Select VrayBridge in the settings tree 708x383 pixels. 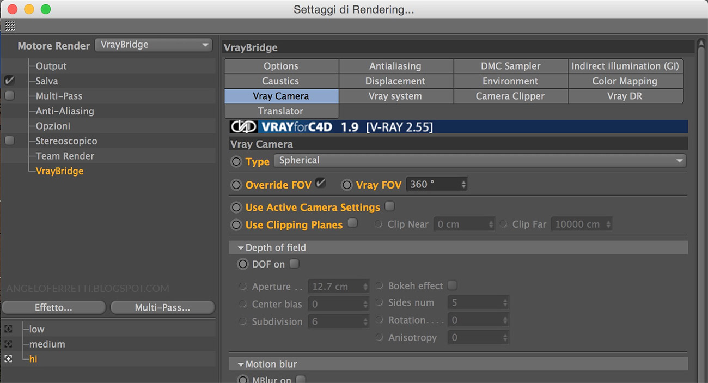pos(59,171)
